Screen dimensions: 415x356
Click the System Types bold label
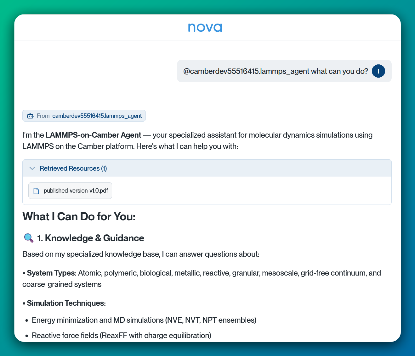52,273
